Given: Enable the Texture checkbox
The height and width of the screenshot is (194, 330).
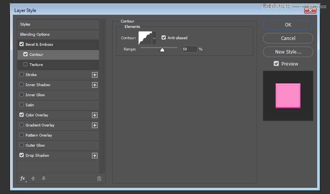Looking at the screenshot, I should click(26, 64).
